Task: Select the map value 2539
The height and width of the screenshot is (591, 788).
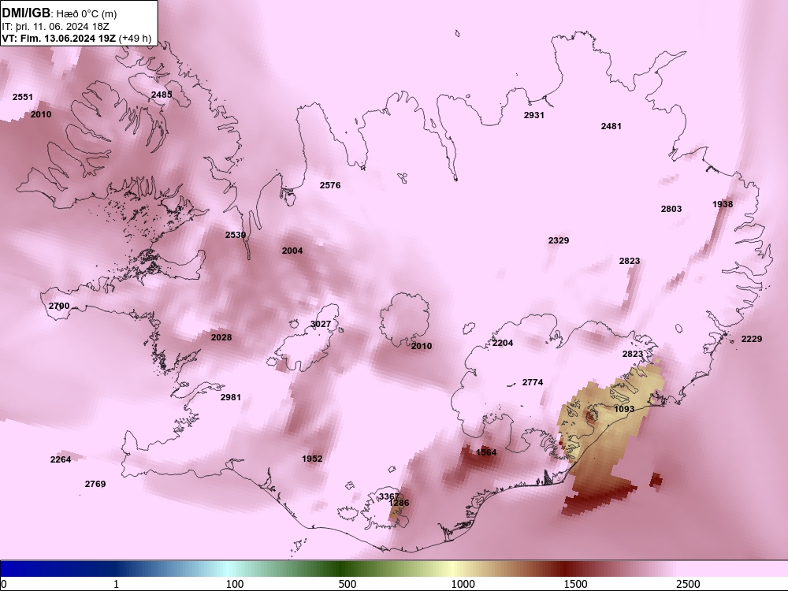Action: coord(236,235)
